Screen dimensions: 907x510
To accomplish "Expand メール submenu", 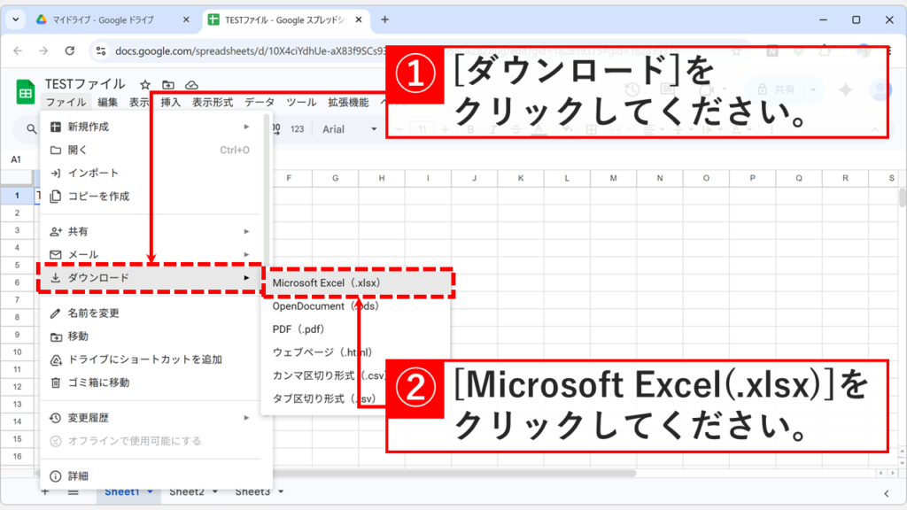I will (x=151, y=254).
